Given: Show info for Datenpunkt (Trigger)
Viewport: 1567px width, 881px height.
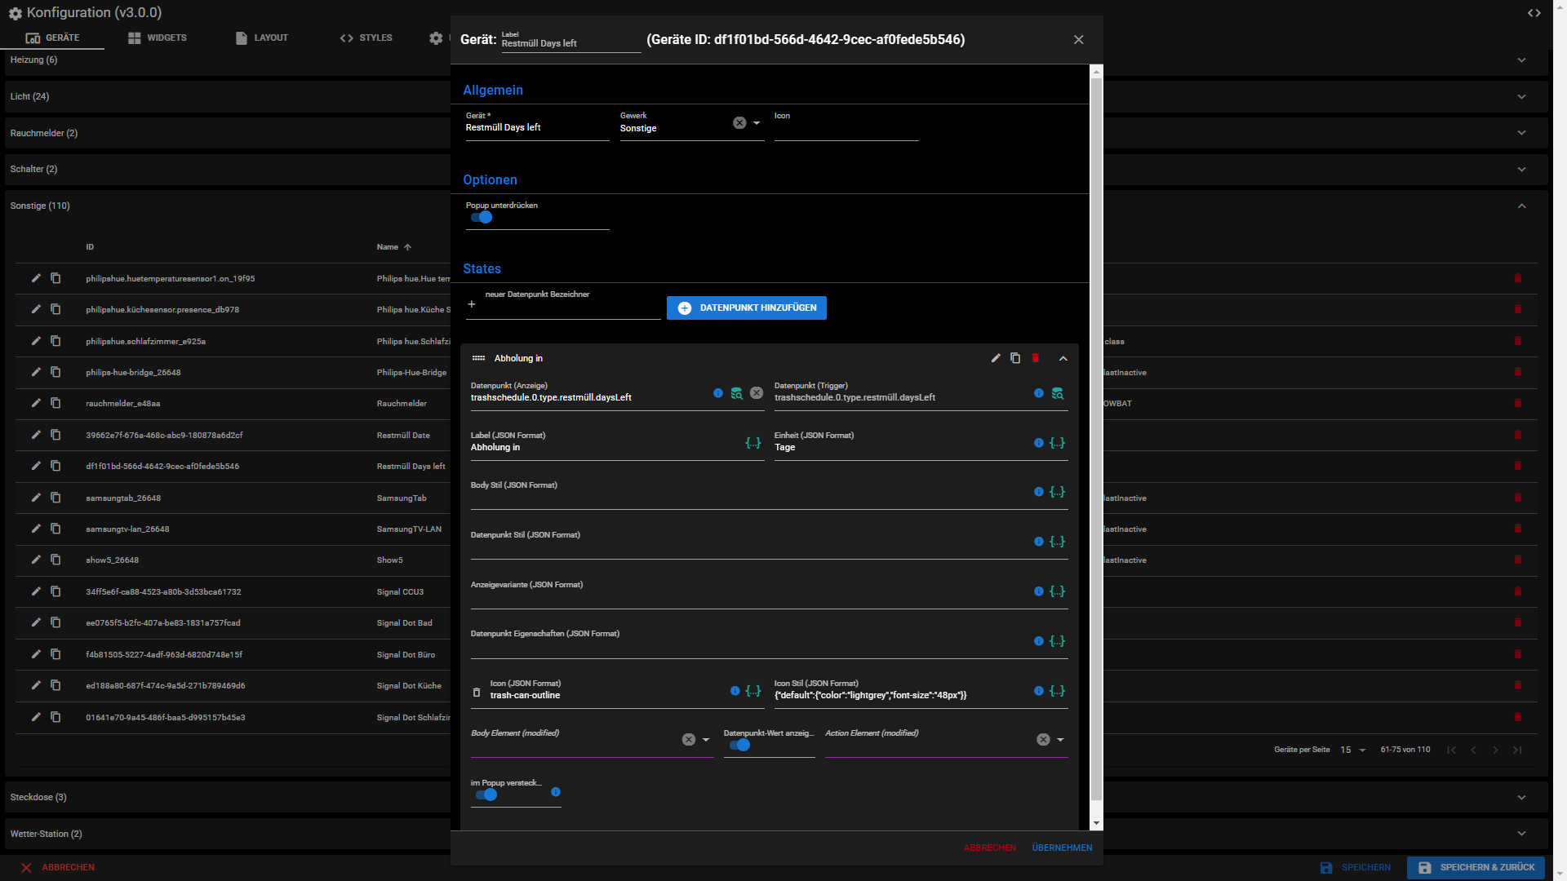Looking at the screenshot, I should (1039, 393).
